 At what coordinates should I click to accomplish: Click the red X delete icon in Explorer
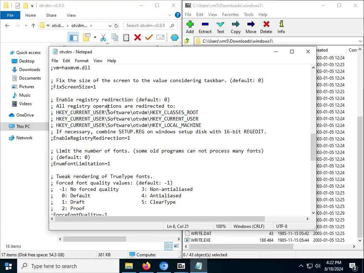(x=138, y=37)
